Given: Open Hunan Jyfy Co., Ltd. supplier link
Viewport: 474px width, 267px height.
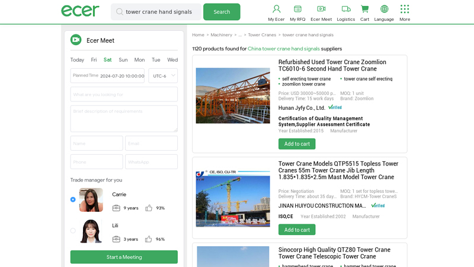Looking at the screenshot, I should pos(302,108).
